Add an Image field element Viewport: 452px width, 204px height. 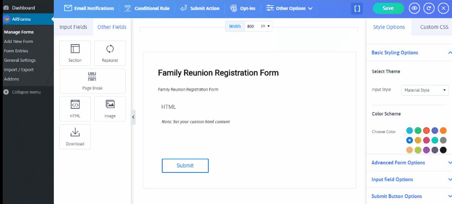click(x=110, y=109)
